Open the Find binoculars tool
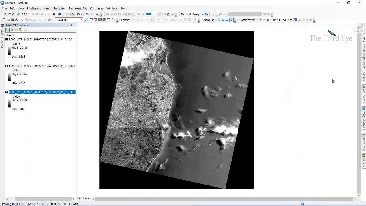 point(78,14)
